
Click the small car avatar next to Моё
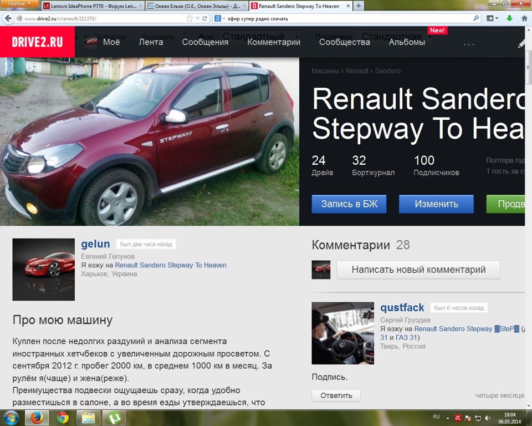coord(90,42)
